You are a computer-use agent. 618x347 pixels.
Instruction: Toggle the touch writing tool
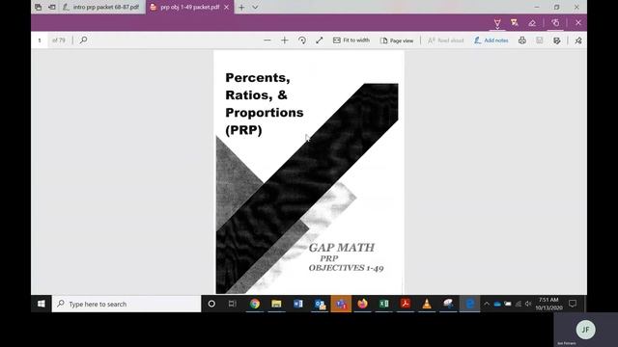click(555, 23)
